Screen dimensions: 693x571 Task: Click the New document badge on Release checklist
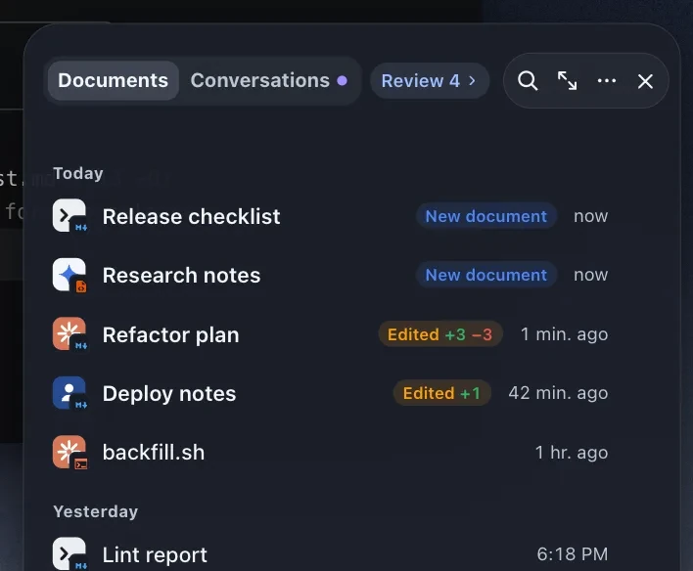486,216
